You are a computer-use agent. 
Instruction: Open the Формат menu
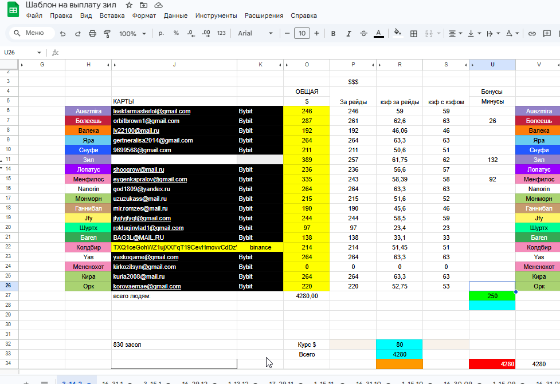[144, 15]
